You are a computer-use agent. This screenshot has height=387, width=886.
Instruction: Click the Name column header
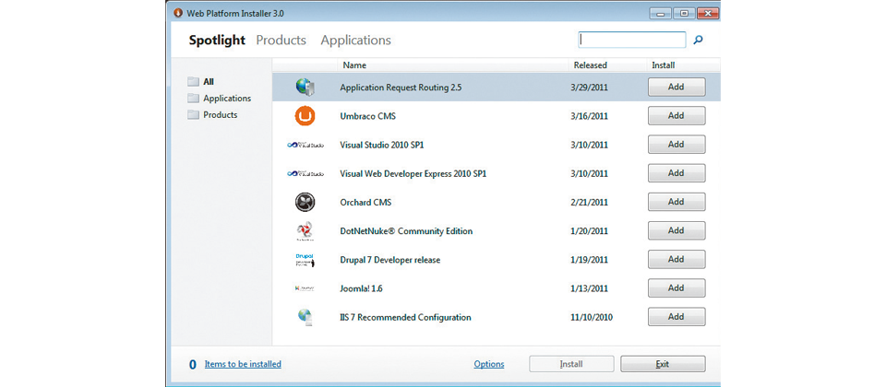[354, 64]
